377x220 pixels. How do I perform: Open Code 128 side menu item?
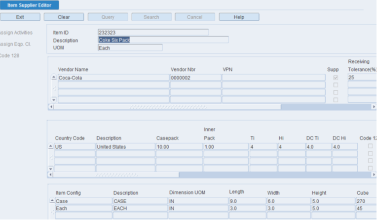click(9, 56)
